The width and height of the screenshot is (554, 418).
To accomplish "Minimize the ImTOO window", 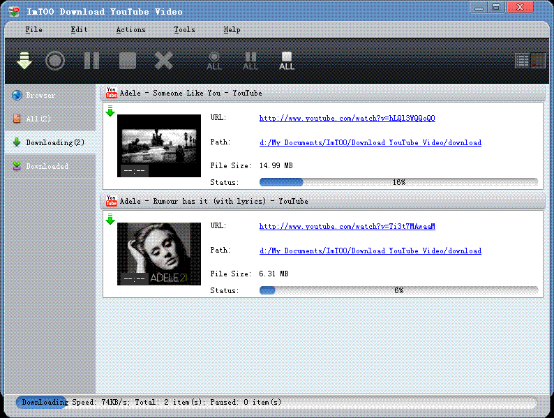I will tap(479, 8).
